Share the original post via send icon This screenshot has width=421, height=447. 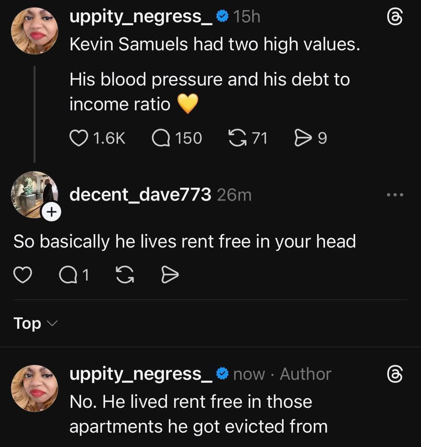click(303, 138)
